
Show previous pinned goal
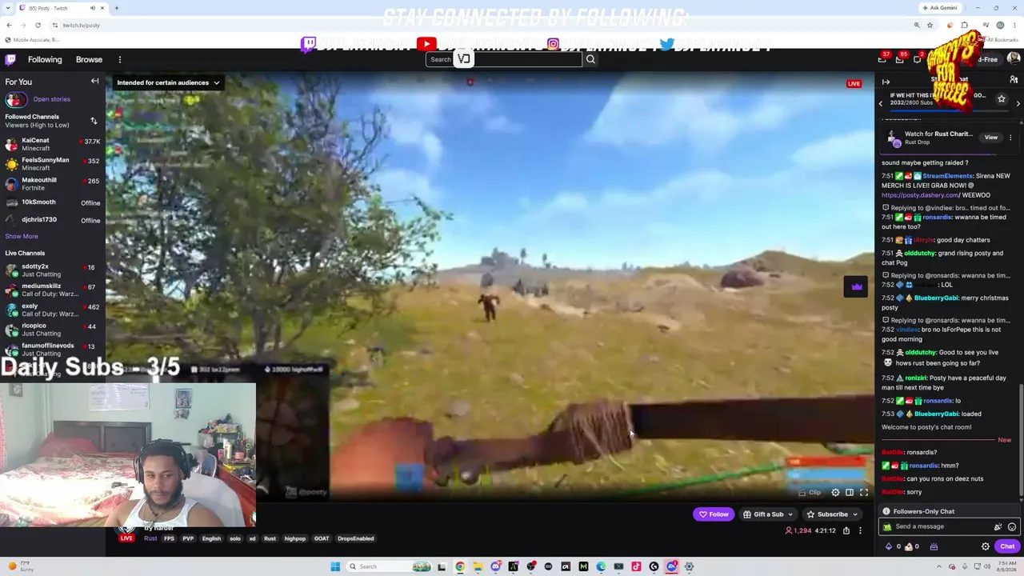tap(881, 103)
